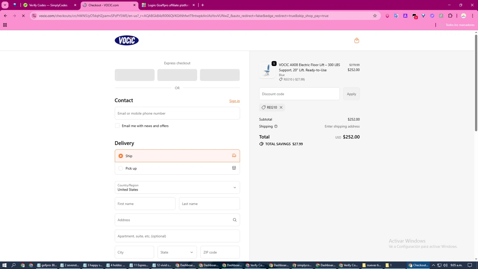Click the page vertical scrollbar
Screen dimensions: 478x269
tap(476, 83)
